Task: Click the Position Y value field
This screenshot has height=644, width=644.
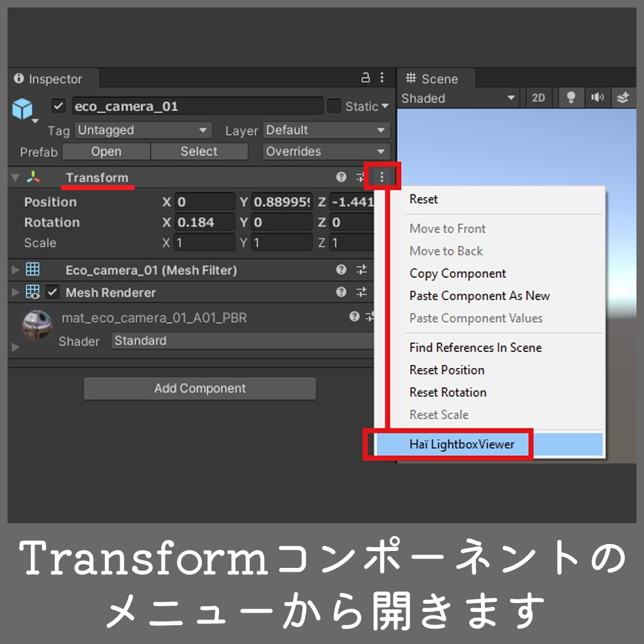Action: (x=282, y=202)
